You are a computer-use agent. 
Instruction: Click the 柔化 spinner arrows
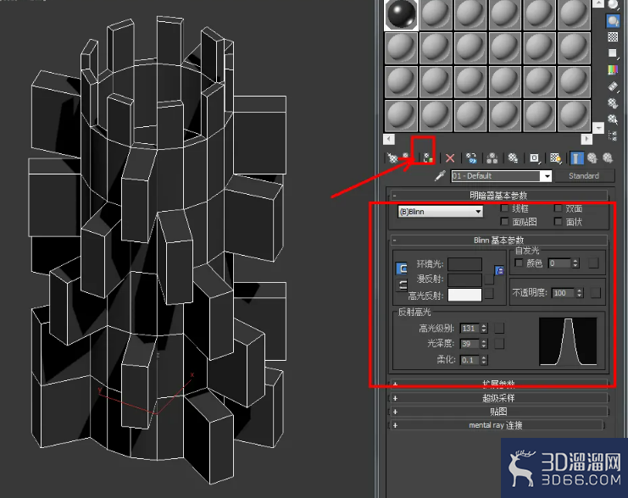click(484, 360)
